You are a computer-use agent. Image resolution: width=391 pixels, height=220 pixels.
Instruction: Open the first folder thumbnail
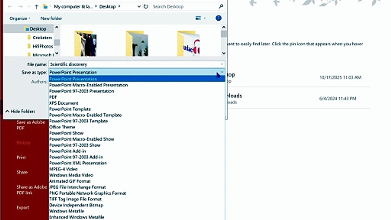tap(85, 43)
